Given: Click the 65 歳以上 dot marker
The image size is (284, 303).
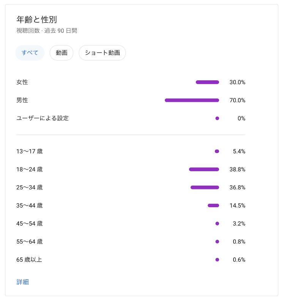Looking at the screenshot, I should tap(217, 260).
